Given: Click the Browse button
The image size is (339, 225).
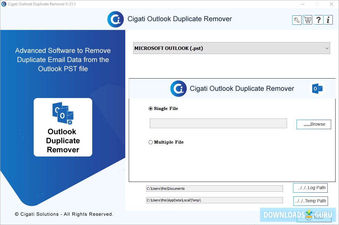Looking at the screenshot, I should click(314, 124).
